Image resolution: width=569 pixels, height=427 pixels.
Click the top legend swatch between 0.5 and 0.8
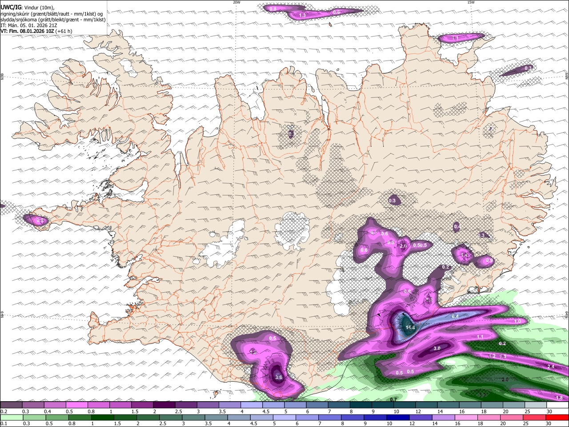(x=76, y=405)
